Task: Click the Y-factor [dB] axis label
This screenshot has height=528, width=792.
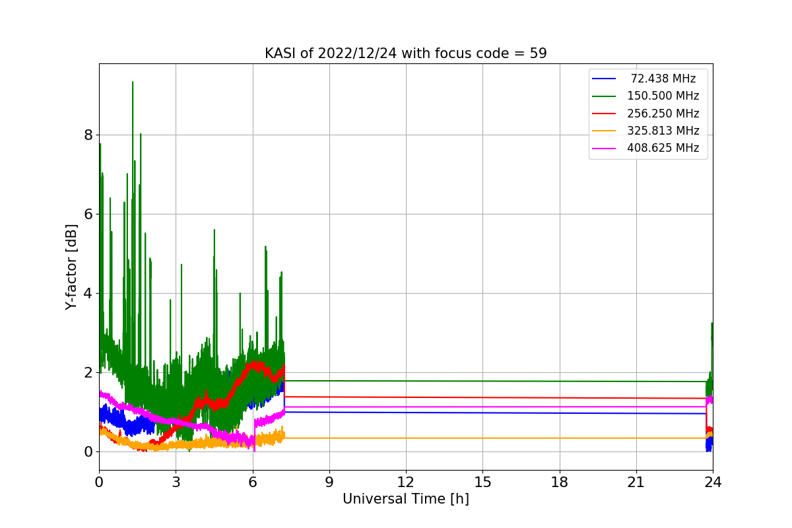Action: point(71,267)
